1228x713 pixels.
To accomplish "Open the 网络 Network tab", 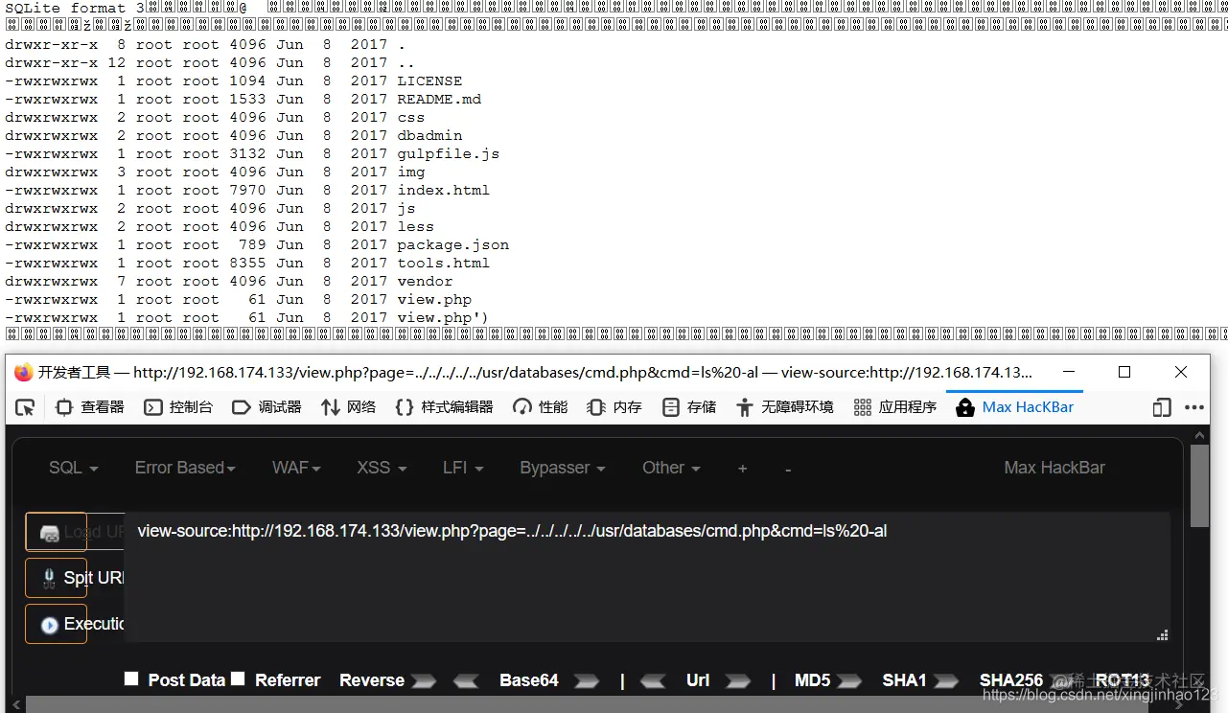I will (x=348, y=407).
